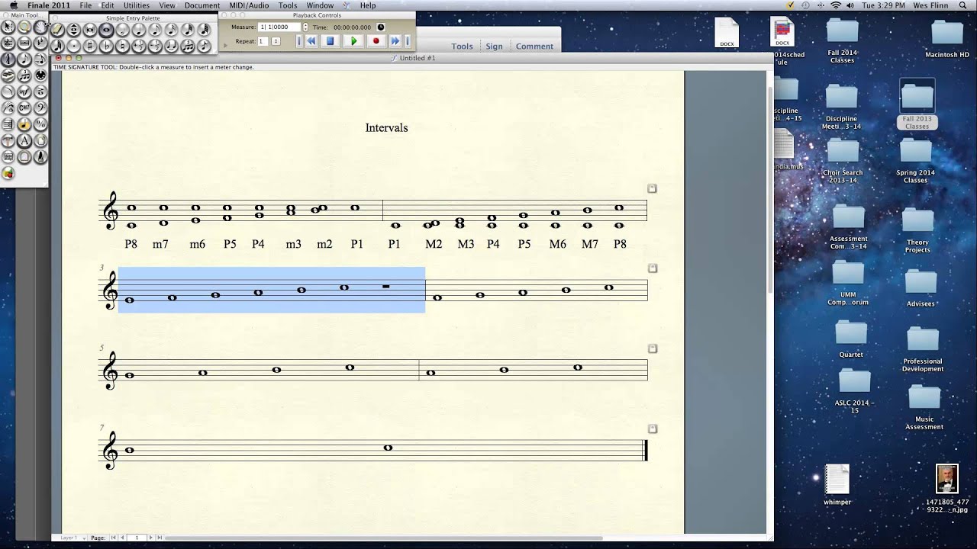Click the Repeat count input field

[x=263, y=41]
